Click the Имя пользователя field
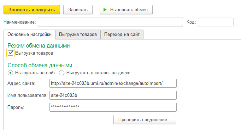Viewport: 241px width, 130px height. [x=113, y=95]
